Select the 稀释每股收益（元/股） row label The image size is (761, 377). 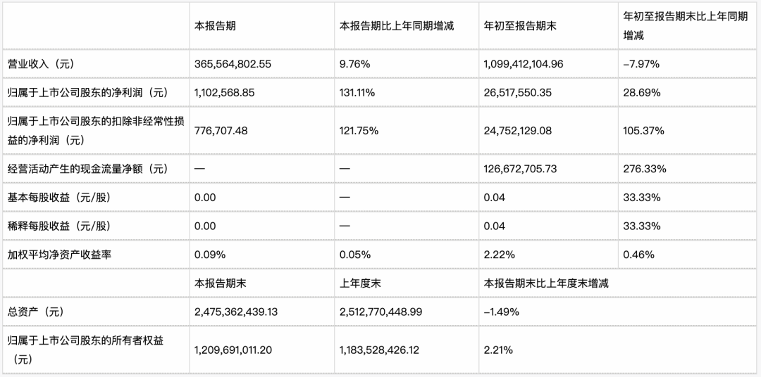pos(58,226)
